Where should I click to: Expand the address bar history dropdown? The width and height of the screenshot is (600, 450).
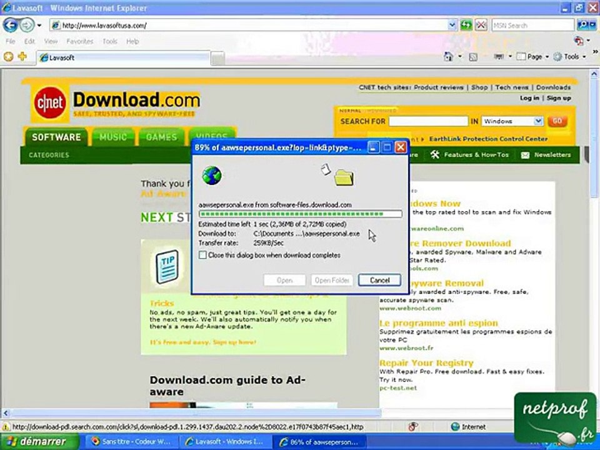pos(452,25)
